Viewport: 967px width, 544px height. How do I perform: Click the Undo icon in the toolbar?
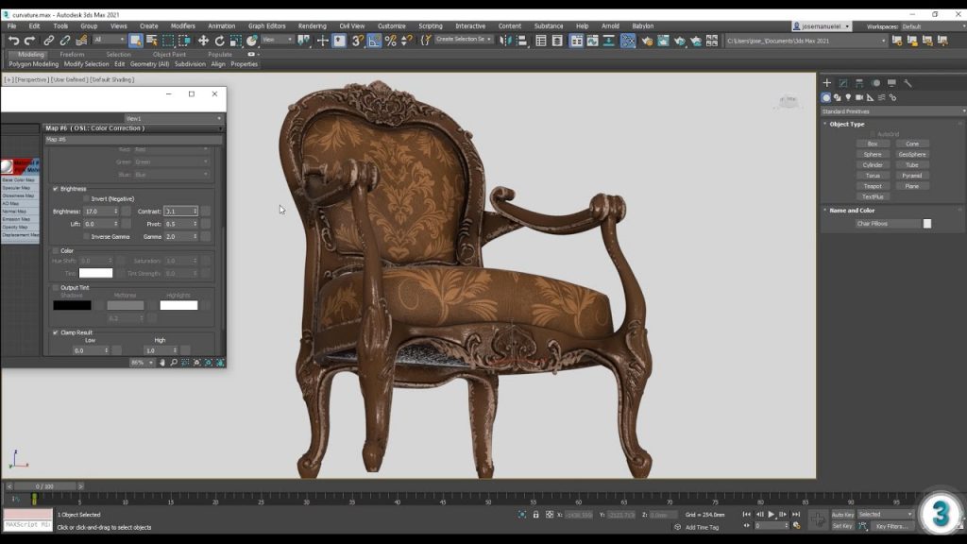point(15,42)
